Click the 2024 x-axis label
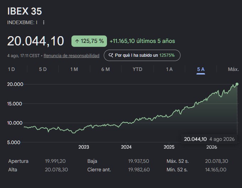 pos(126,147)
